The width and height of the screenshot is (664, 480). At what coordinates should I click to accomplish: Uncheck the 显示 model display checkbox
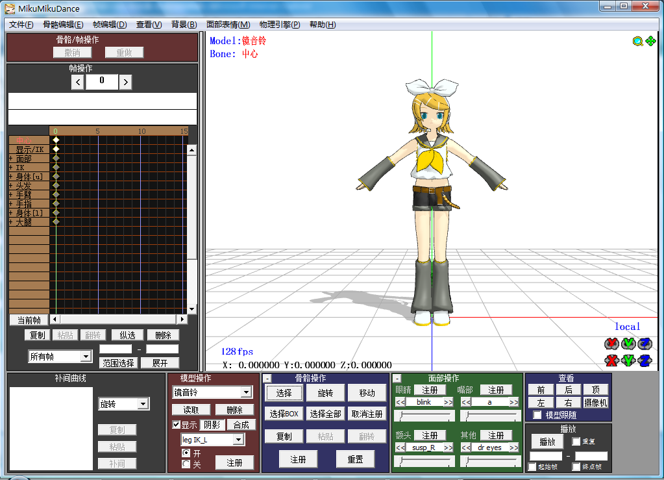(x=177, y=425)
